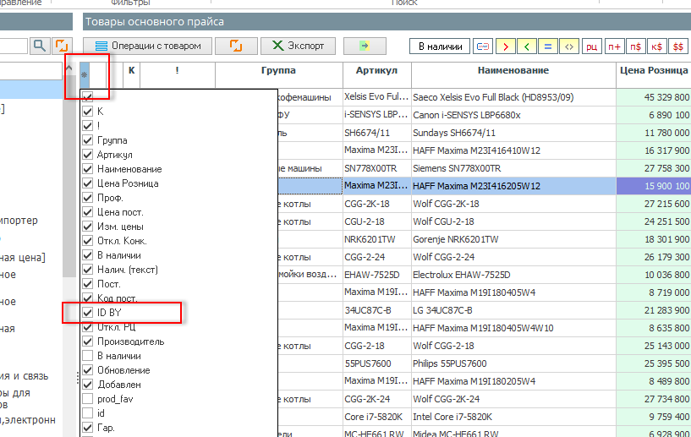Check the prod_fav column checkbox

click(x=88, y=399)
